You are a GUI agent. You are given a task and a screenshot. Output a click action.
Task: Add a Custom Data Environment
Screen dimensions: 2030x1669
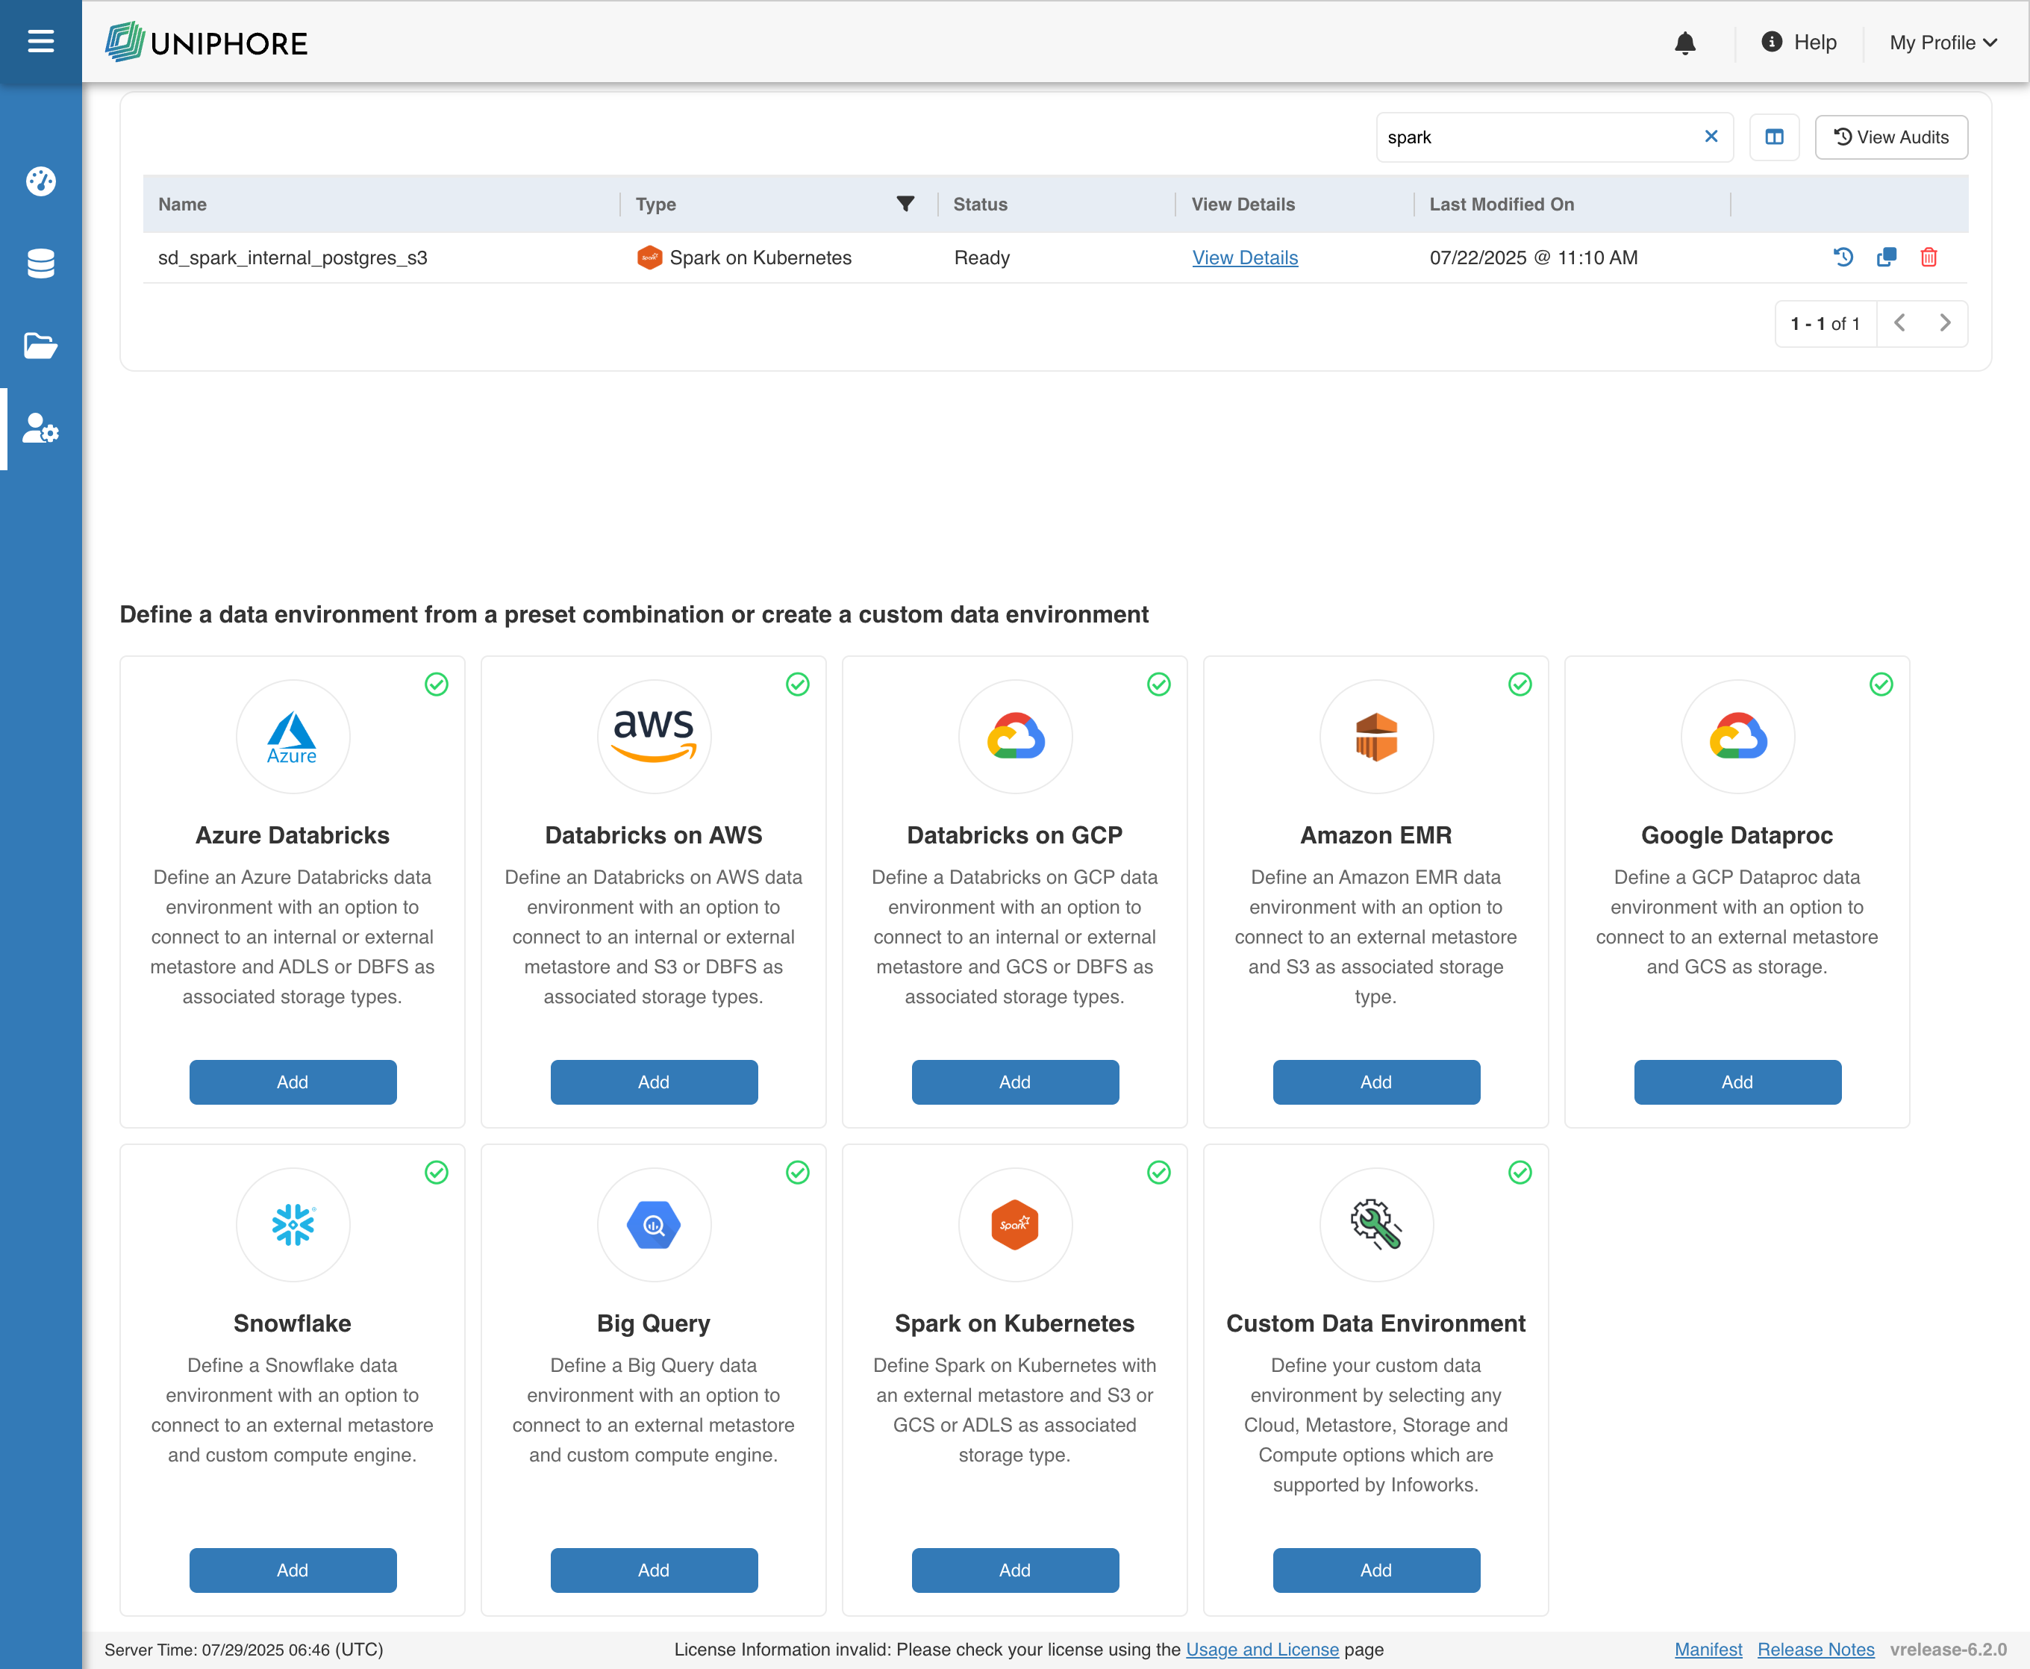[1375, 1570]
